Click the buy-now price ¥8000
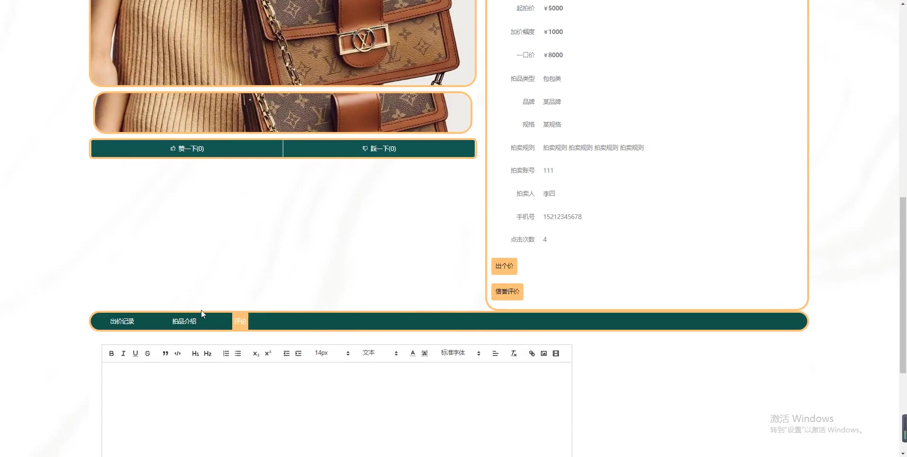Viewport: 907px width, 457px height. click(x=553, y=55)
